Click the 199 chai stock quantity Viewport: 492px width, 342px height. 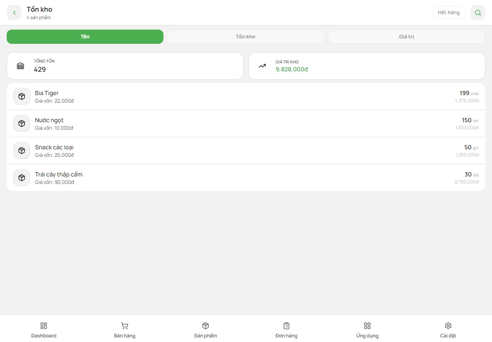[x=469, y=93]
